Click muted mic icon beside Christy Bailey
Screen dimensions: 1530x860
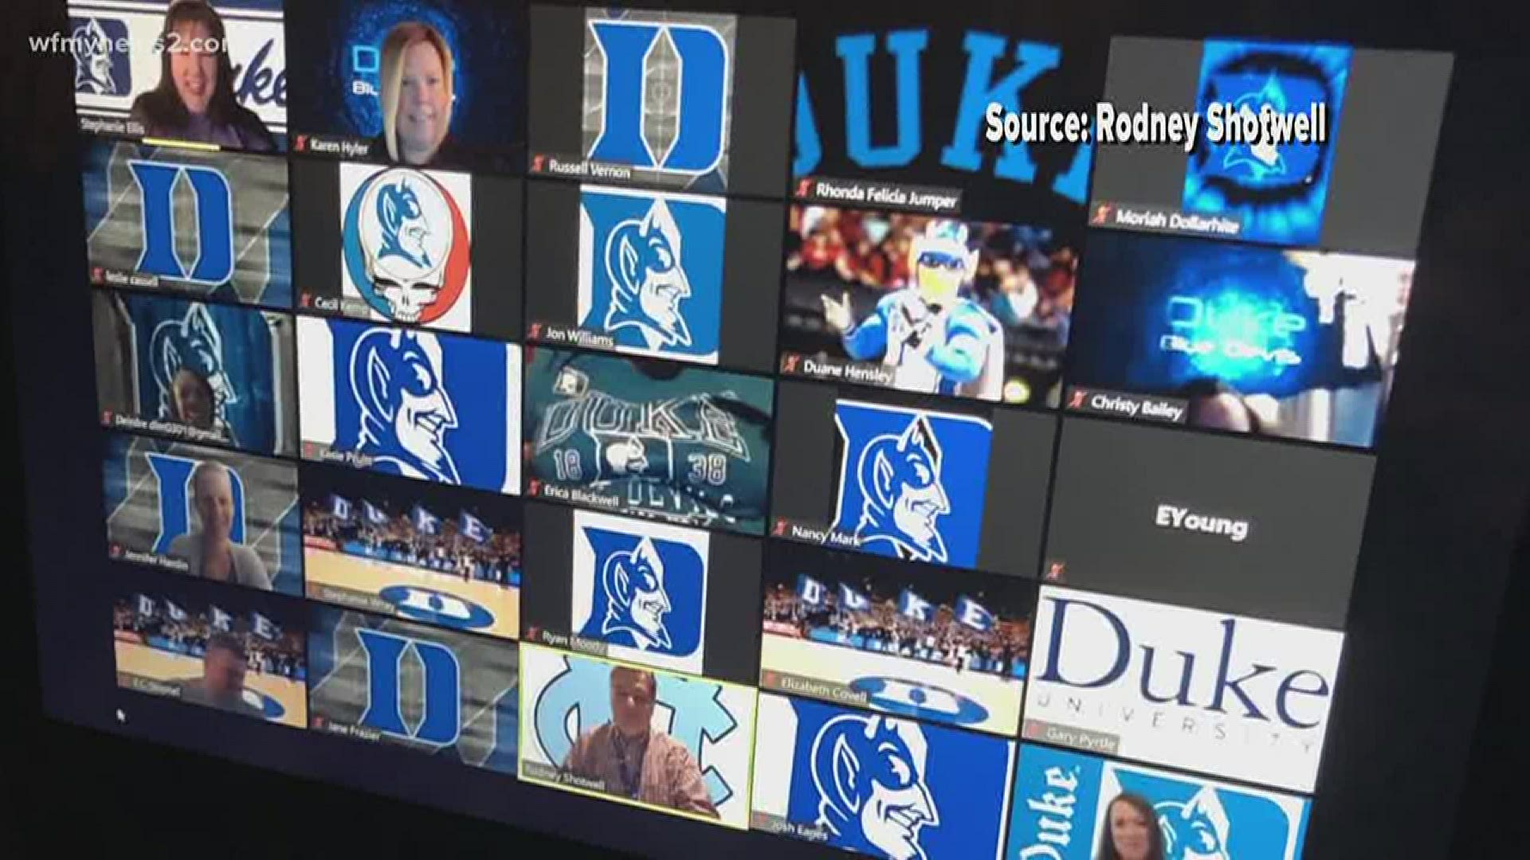tap(1077, 399)
